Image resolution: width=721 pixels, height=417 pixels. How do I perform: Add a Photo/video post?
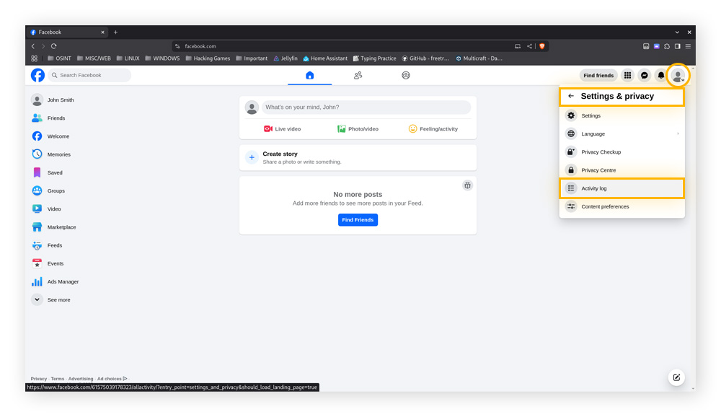(x=358, y=129)
